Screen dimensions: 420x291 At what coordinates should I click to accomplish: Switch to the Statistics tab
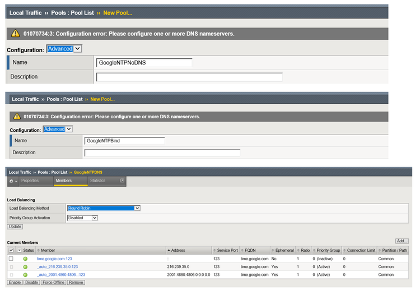(97, 181)
